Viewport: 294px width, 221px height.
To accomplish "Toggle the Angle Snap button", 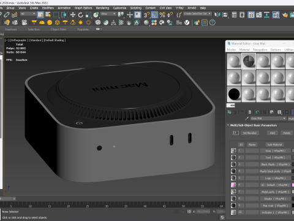I will point(154,15).
